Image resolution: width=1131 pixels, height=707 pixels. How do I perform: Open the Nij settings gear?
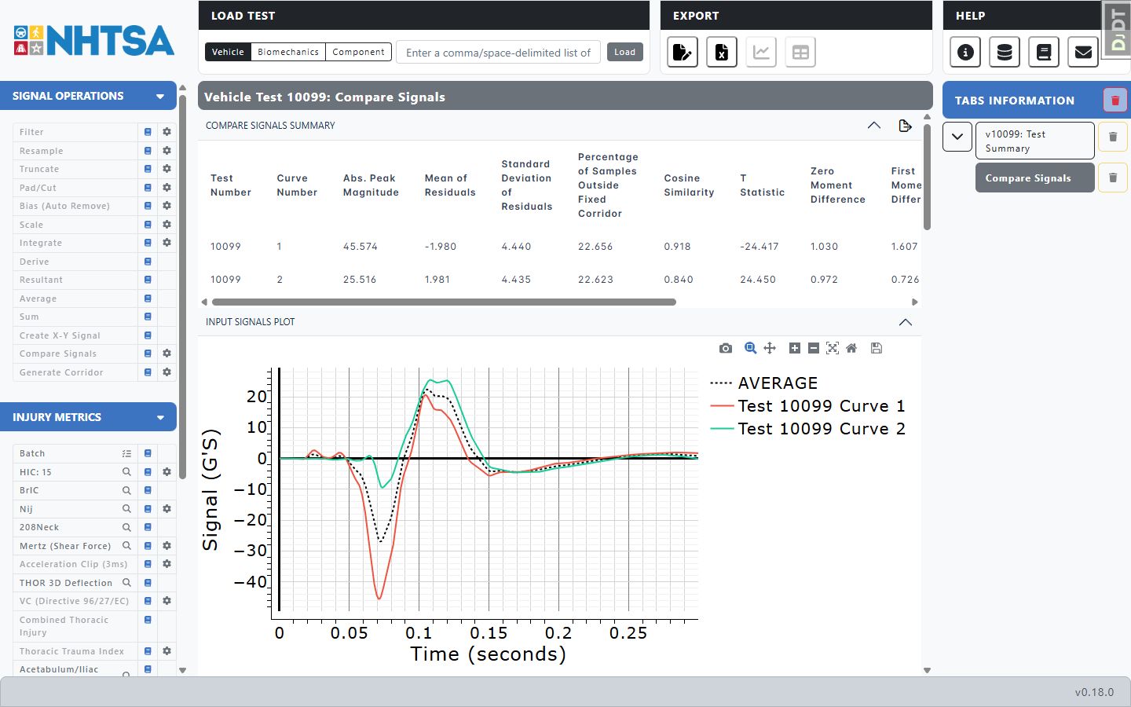pyautogui.click(x=167, y=509)
